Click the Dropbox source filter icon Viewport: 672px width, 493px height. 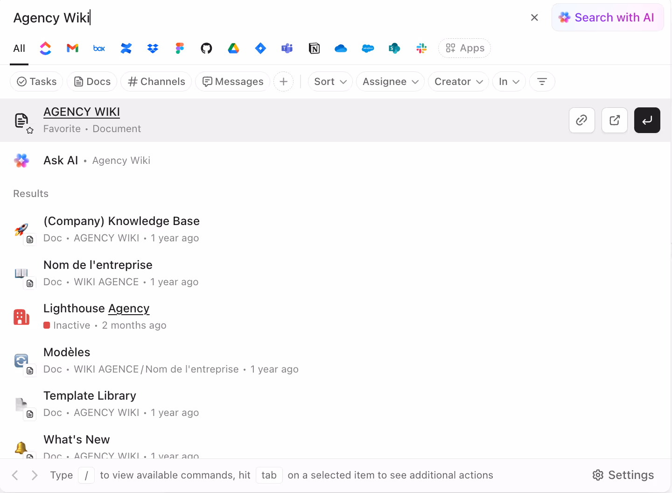153,48
